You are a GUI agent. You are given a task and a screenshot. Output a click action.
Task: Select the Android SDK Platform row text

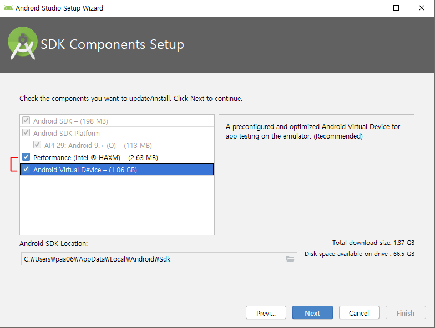tap(67, 133)
